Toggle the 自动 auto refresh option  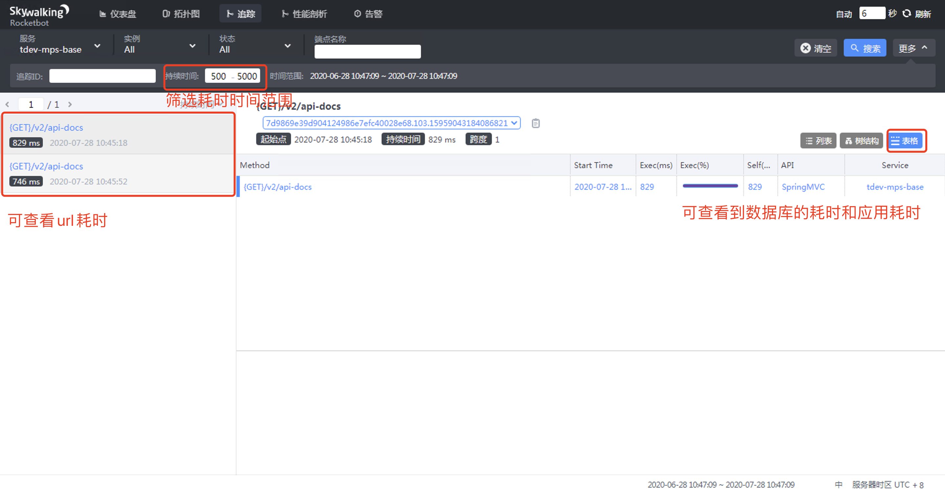pyautogui.click(x=844, y=14)
